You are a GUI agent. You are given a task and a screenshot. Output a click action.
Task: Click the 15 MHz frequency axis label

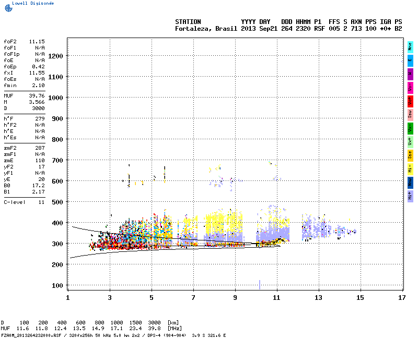[x=360, y=298]
